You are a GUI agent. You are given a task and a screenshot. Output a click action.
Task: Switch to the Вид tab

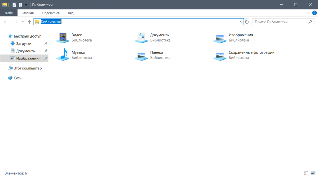[x=71, y=13]
